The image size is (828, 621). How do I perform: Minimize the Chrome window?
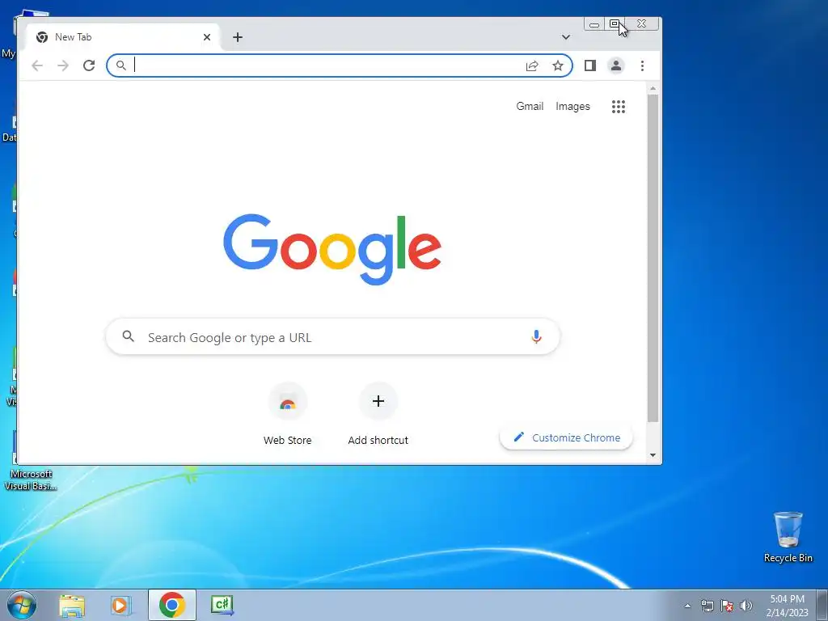pyautogui.click(x=594, y=24)
